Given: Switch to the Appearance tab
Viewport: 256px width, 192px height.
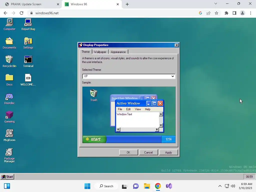Looking at the screenshot, I should coord(118,52).
